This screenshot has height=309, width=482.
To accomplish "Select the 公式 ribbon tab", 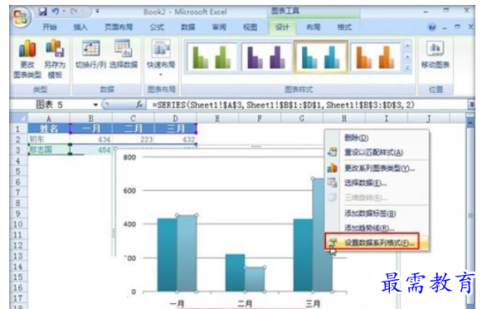I will 157,27.
